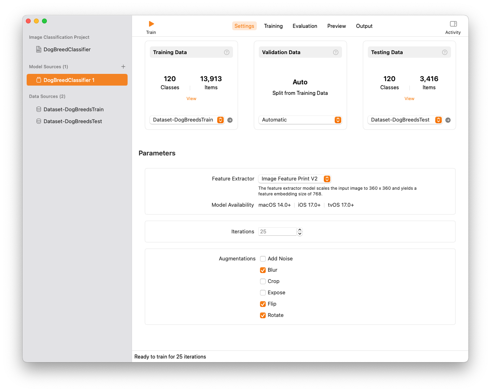Viewport: 491px width, 392px height.
Task: Switch to the Evaluation tab
Action: pyautogui.click(x=305, y=26)
